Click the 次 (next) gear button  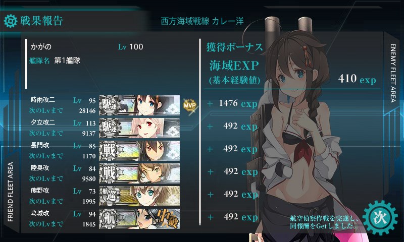380,218
